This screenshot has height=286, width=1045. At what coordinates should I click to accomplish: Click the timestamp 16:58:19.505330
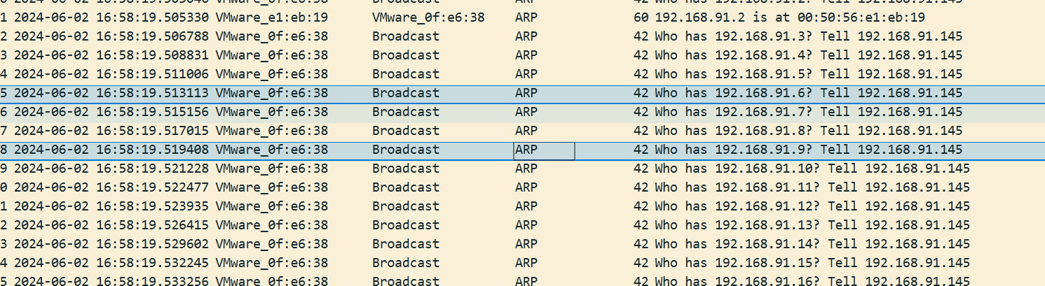tap(153, 17)
